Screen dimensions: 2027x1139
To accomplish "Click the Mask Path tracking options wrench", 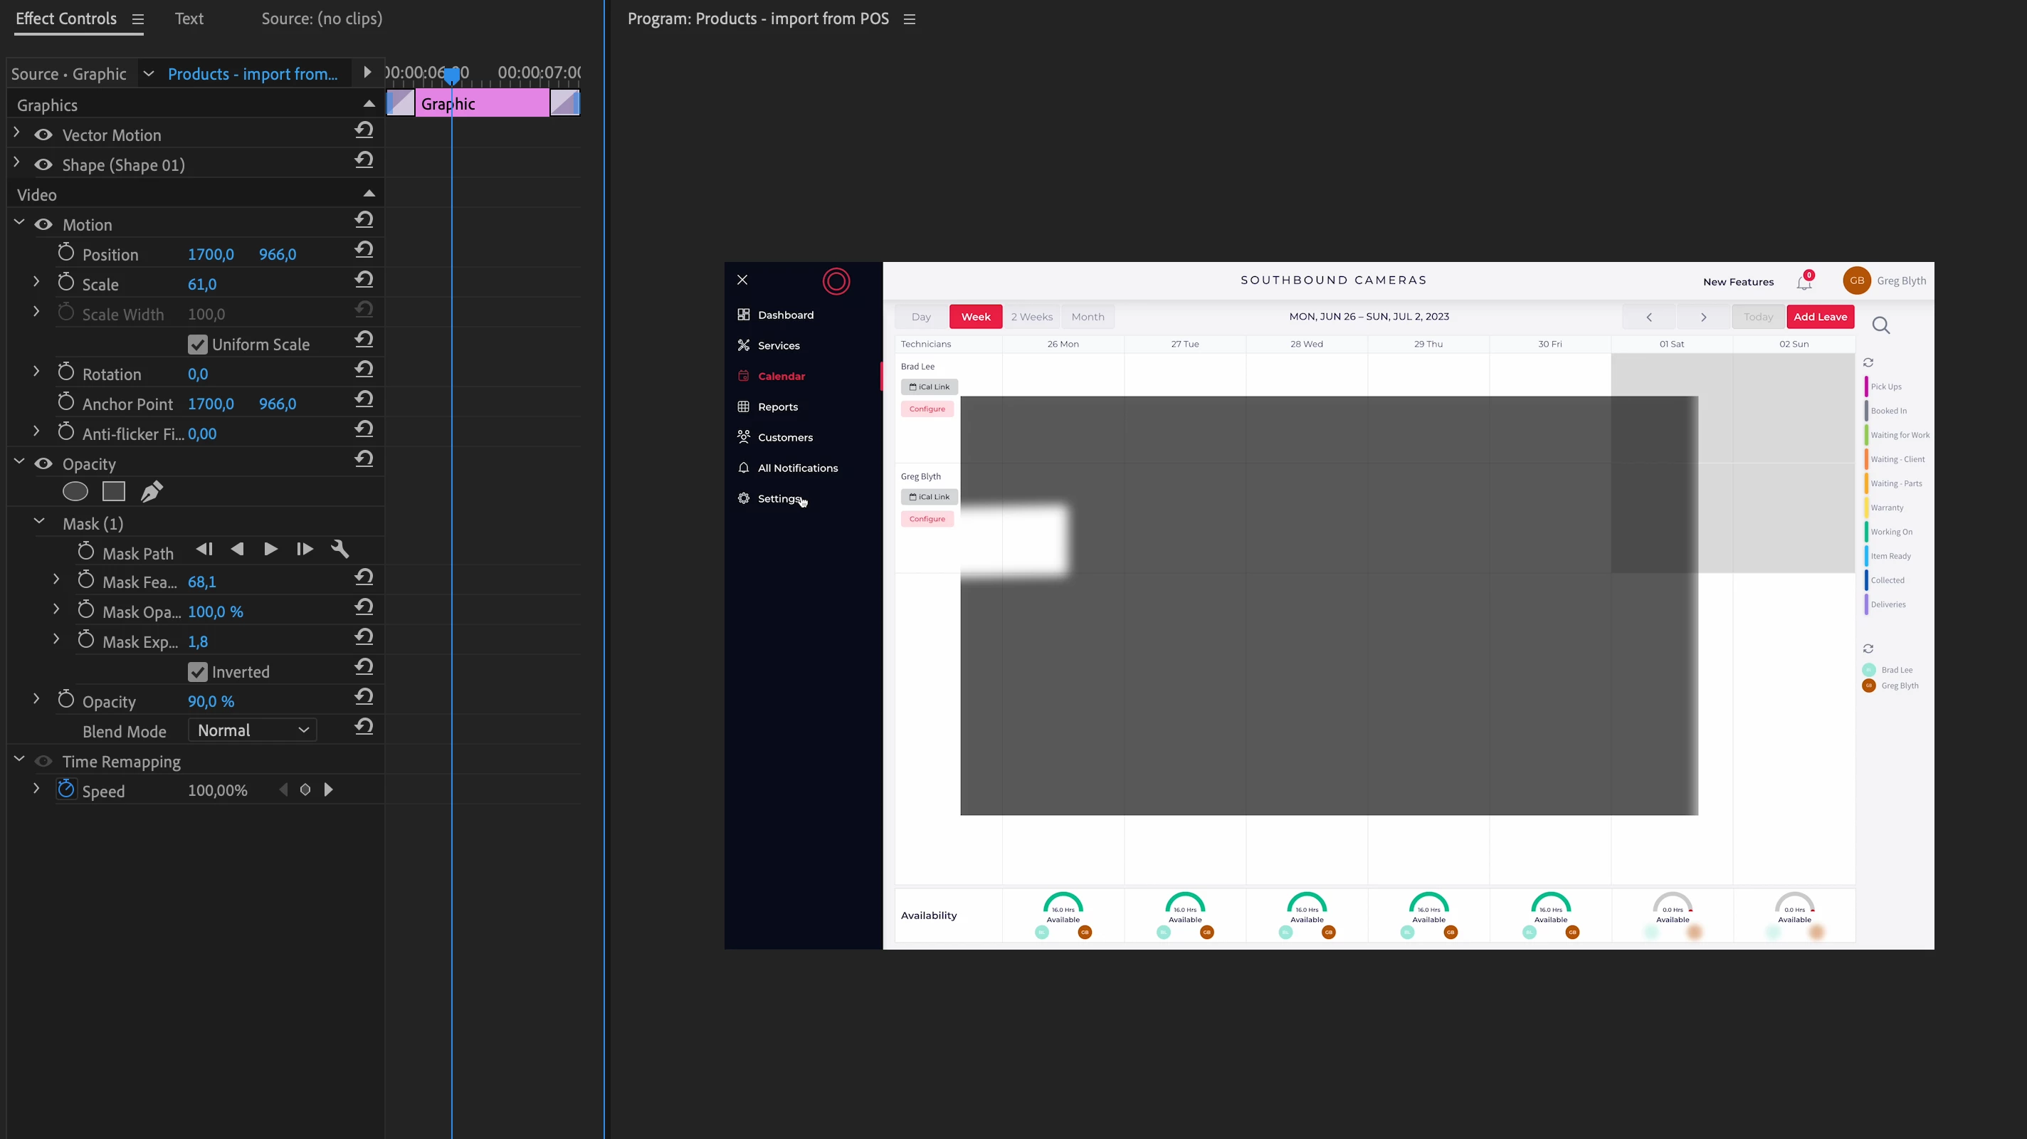I will [x=340, y=550].
